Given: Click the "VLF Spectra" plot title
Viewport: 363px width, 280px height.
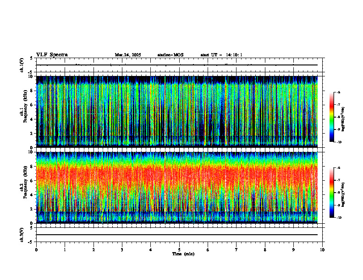Looking at the screenshot, I should 52,55.
